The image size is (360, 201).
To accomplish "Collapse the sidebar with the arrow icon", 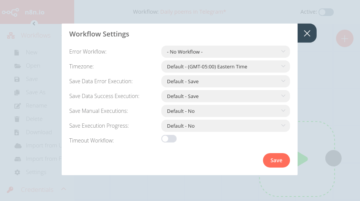I will pyautogui.click(x=34, y=24).
